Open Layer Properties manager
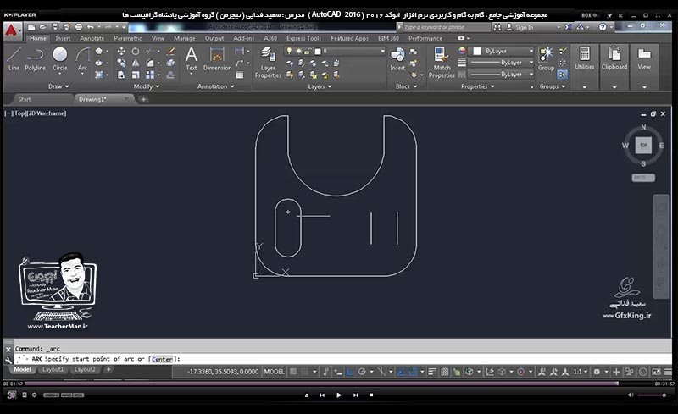678x414 pixels. pos(268,63)
